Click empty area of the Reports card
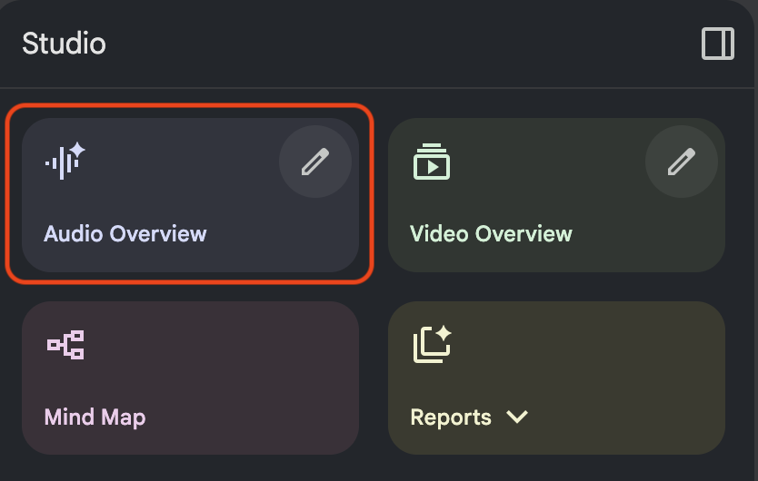The height and width of the screenshot is (481, 758). point(604,367)
